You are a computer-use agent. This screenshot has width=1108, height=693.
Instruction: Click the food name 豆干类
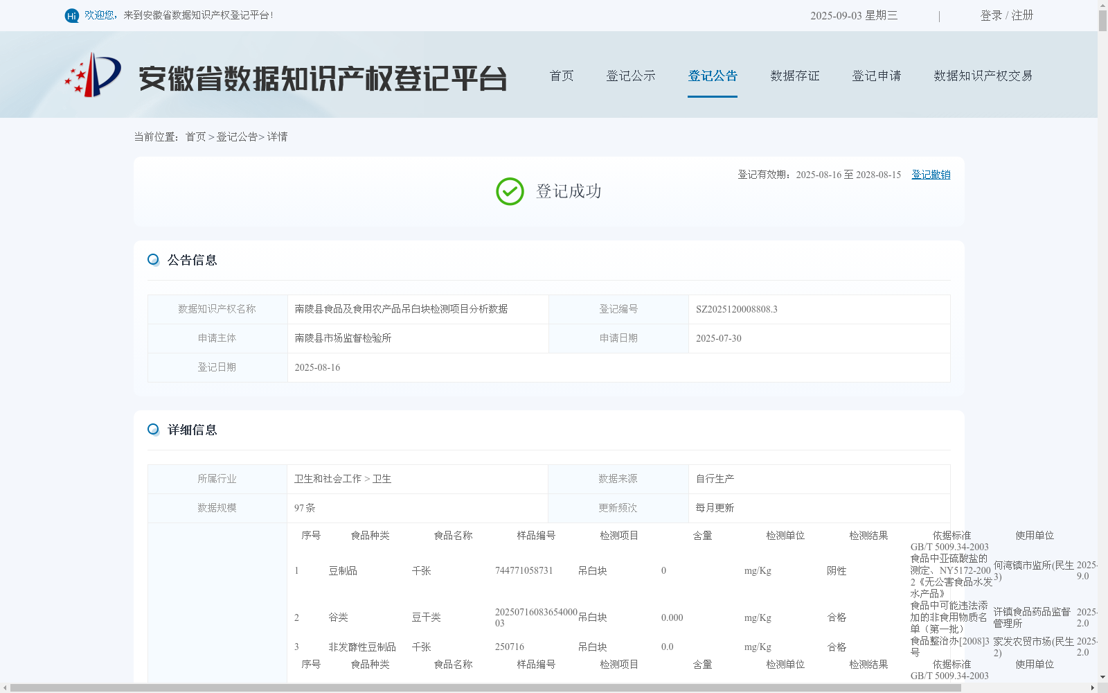click(x=426, y=617)
